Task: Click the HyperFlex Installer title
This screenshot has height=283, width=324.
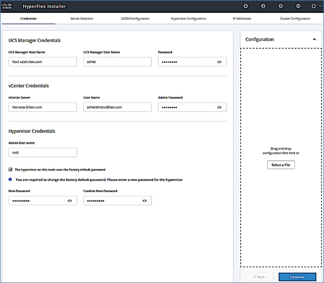Action: click(44, 6)
